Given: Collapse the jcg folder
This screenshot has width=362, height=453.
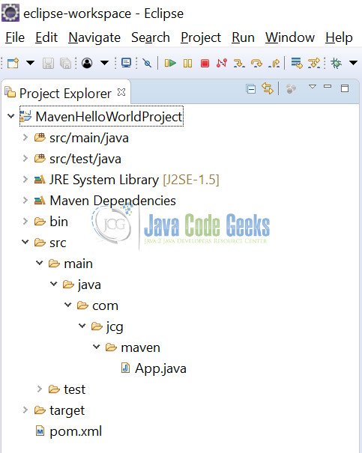Looking at the screenshot, I should [82, 326].
